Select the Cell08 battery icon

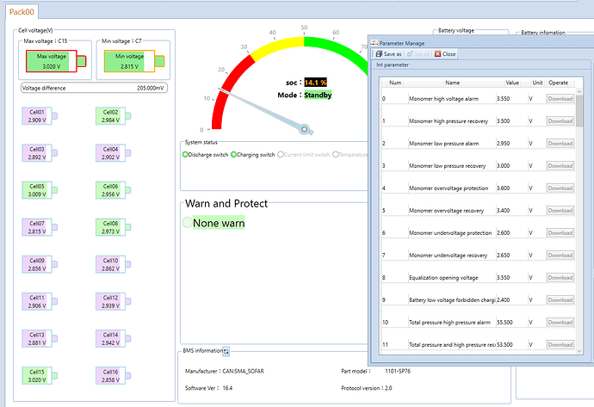(x=114, y=227)
